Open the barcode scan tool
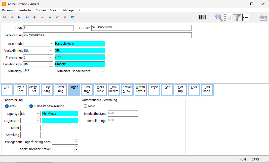Screen dimensions: 269x163 [202, 17]
